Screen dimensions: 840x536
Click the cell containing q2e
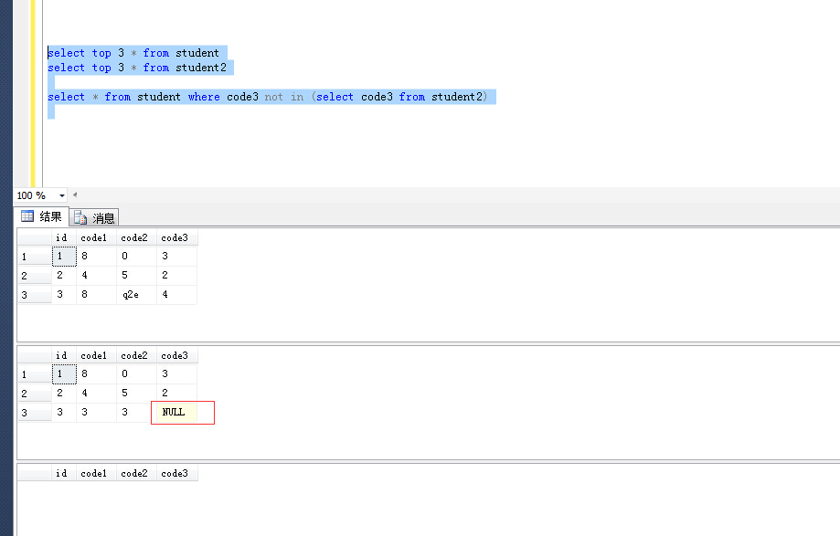tap(131, 294)
